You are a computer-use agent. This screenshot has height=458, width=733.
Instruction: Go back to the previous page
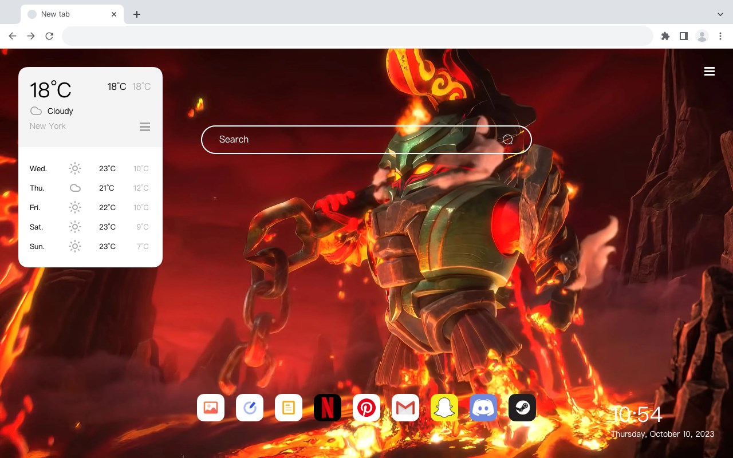tap(13, 36)
